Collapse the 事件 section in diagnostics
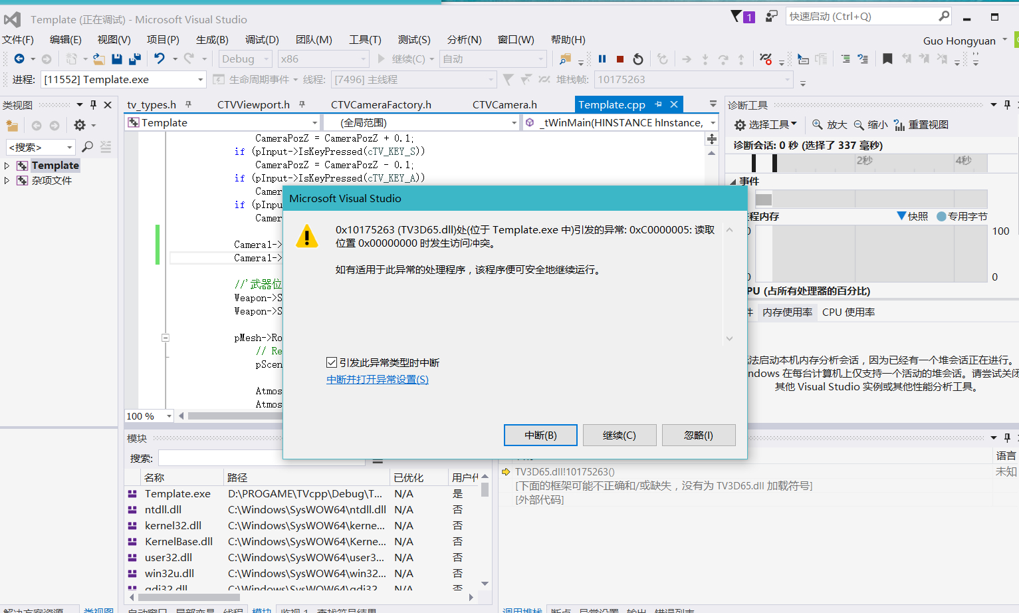This screenshot has width=1019, height=613. point(733,182)
